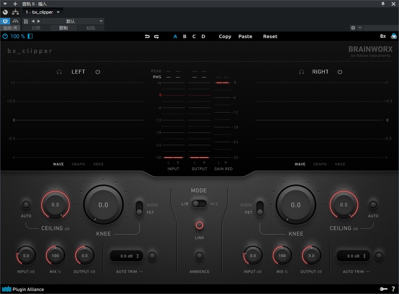399x294 pixels.
Task: Click the Copy button
Action: click(225, 37)
